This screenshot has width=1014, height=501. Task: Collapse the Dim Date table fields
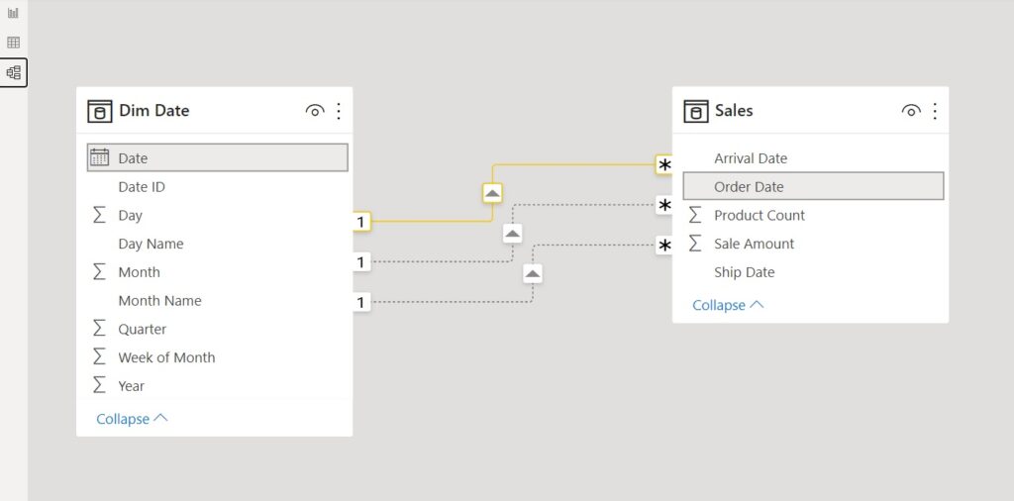tap(132, 419)
